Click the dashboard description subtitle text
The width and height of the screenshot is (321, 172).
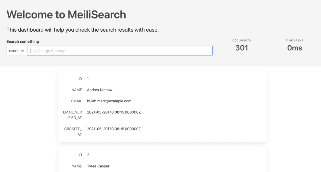82,30
